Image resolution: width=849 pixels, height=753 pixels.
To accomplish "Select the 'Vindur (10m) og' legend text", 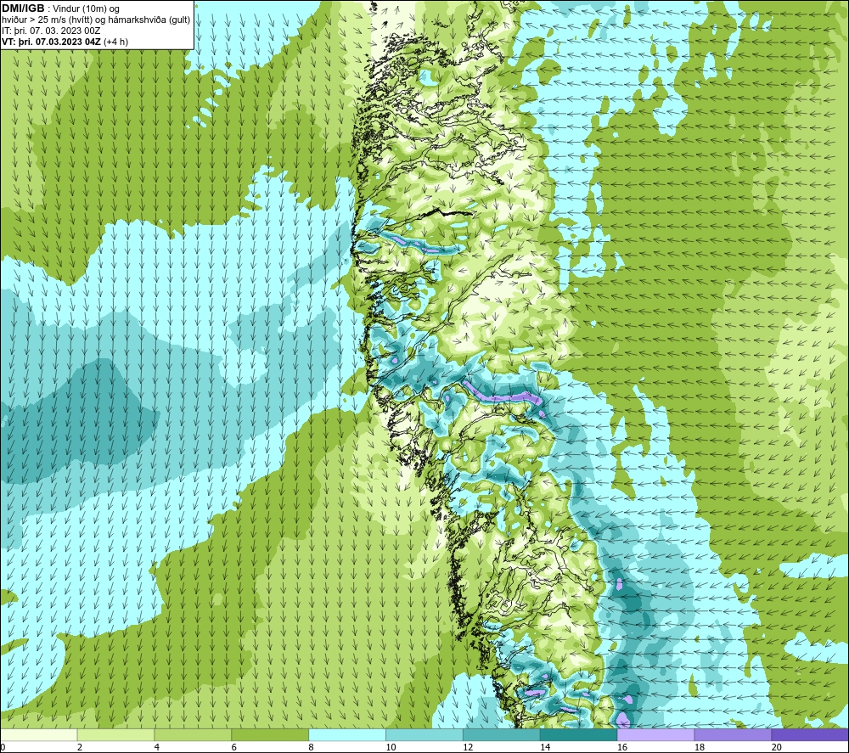I will [x=86, y=9].
